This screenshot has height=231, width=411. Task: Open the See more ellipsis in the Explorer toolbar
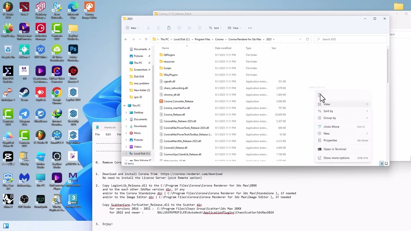(x=250, y=28)
